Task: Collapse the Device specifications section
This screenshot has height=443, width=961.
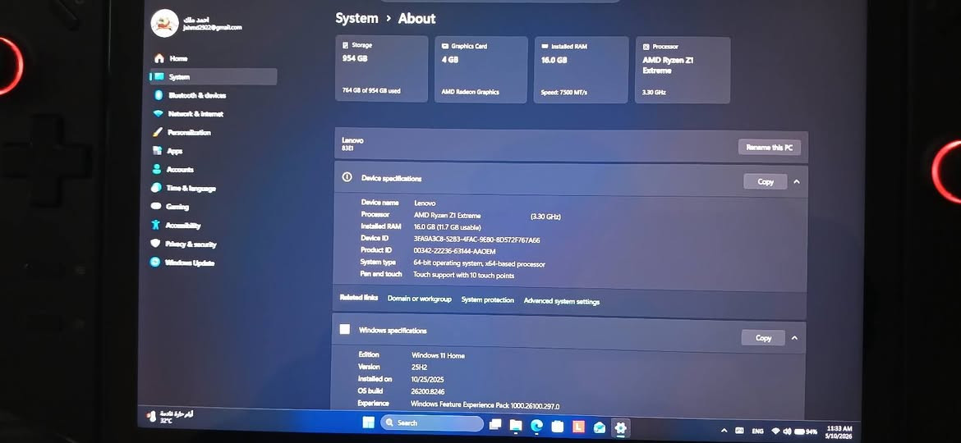Action: click(x=797, y=182)
